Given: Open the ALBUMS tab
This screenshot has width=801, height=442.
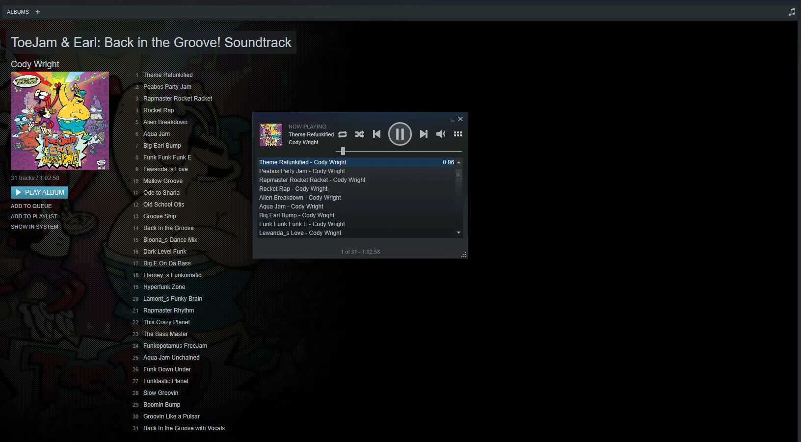Looking at the screenshot, I should click(18, 12).
